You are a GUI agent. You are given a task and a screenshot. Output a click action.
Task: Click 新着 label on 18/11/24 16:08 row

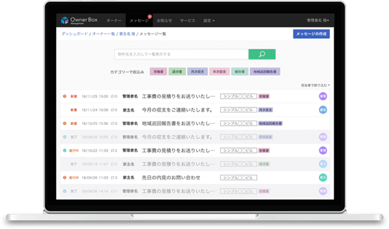pos(74,110)
